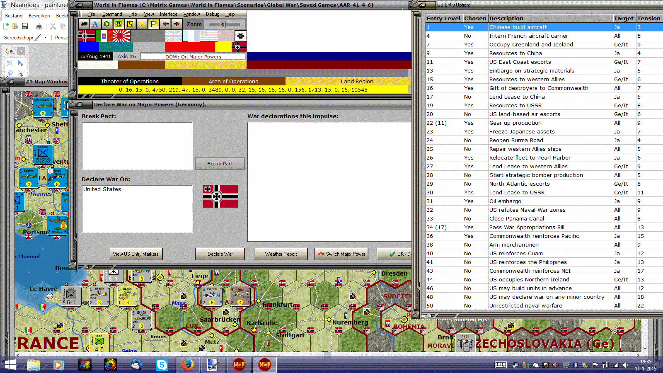Close the paint.net Ge... tools panel
Image resolution: width=663 pixels, height=373 pixels.
click(21, 51)
